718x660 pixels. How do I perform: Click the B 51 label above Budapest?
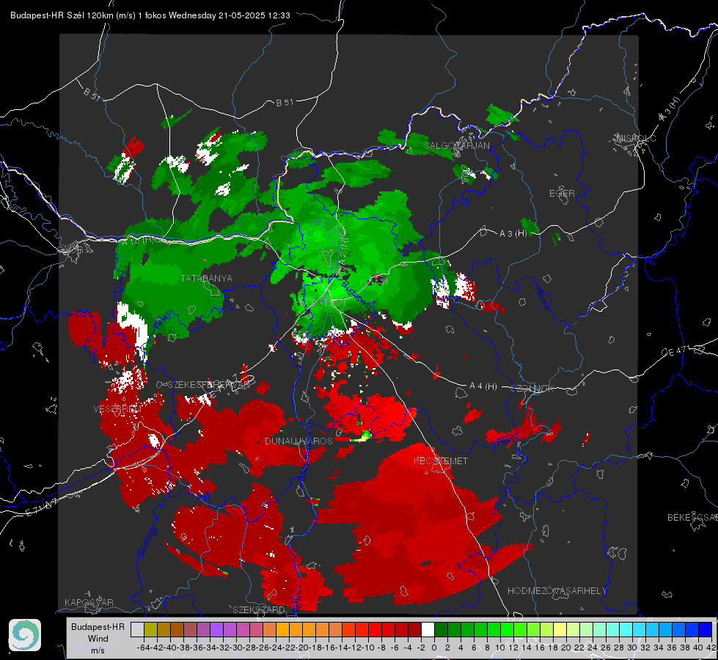coord(285,103)
